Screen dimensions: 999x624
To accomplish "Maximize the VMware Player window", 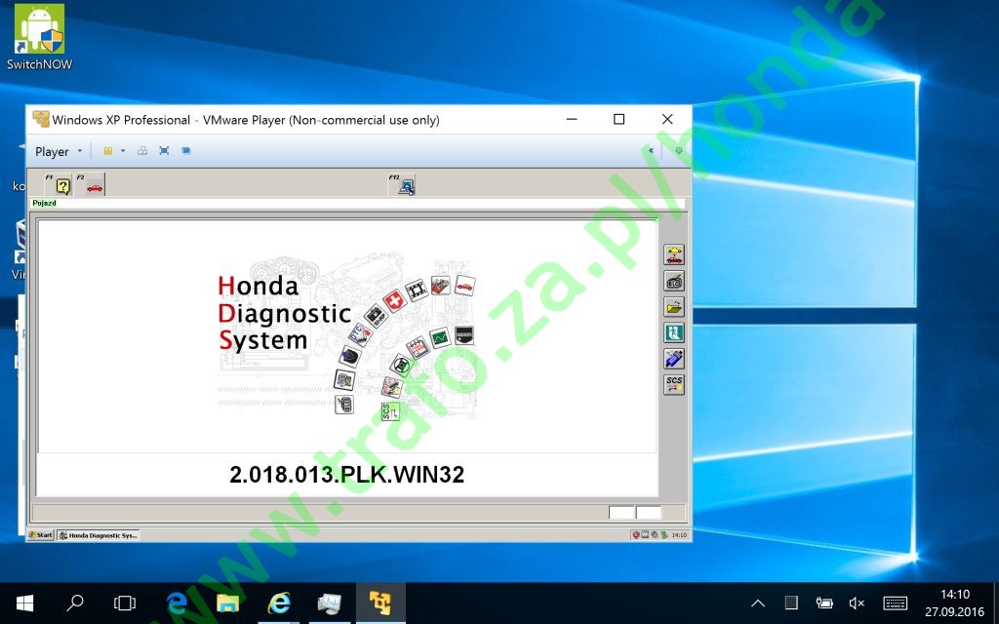I will pyautogui.click(x=619, y=119).
